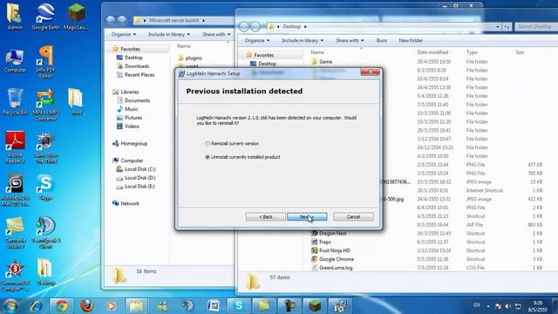
Task: Show hidden system tray icons
Action: click(488, 306)
